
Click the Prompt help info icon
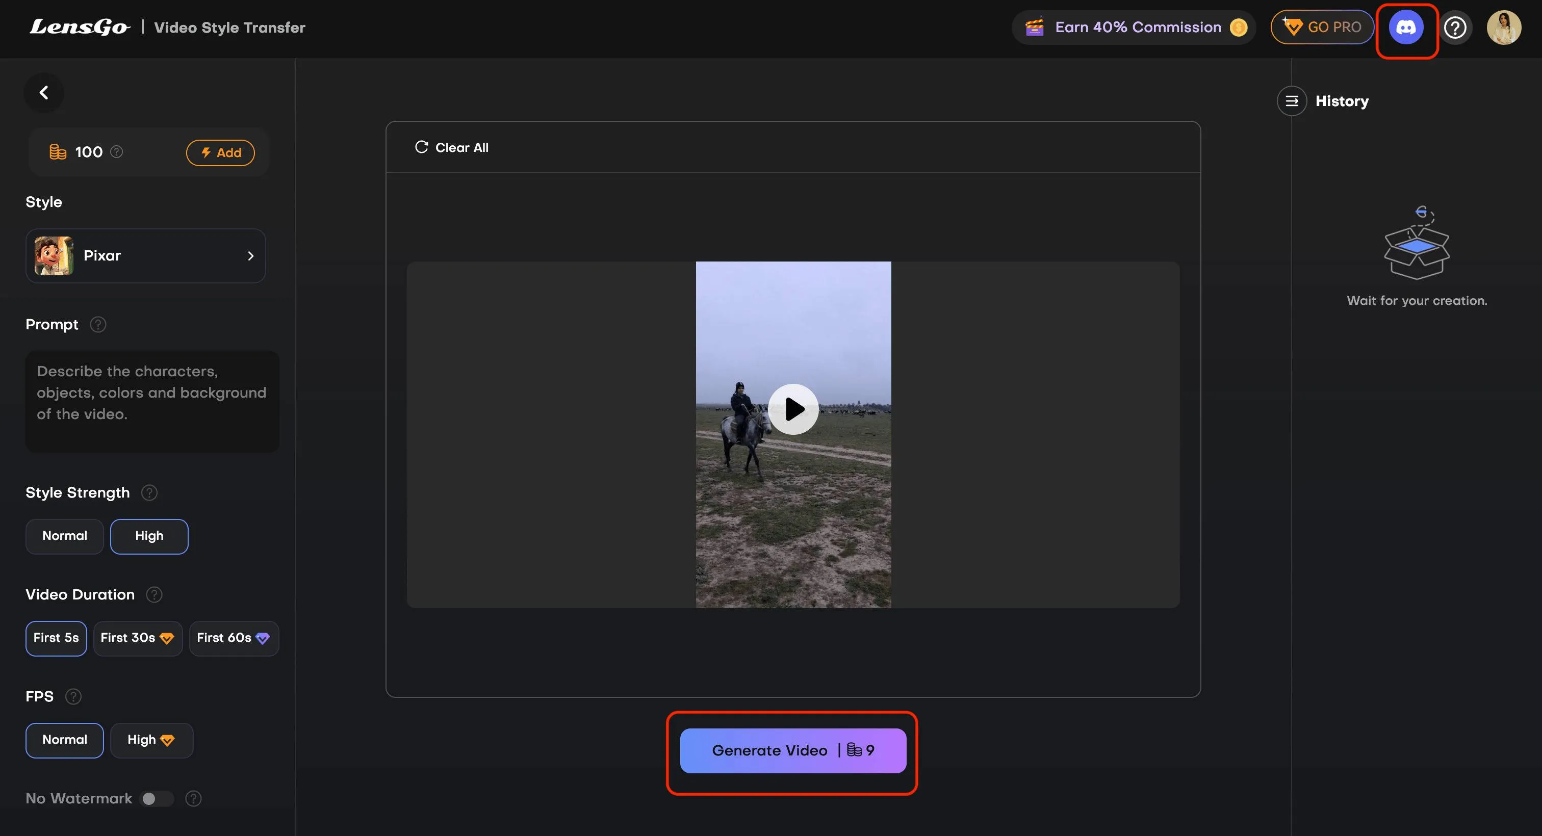click(x=97, y=324)
